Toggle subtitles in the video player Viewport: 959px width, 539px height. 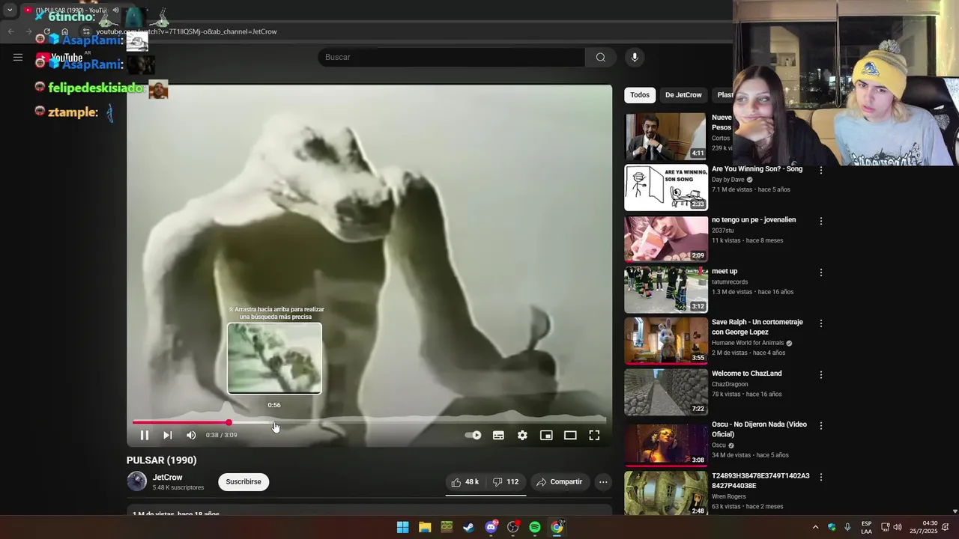click(498, 435)
